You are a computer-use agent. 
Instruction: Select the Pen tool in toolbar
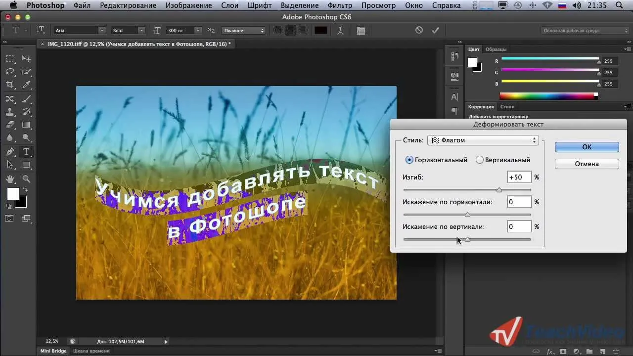point(10,152)
